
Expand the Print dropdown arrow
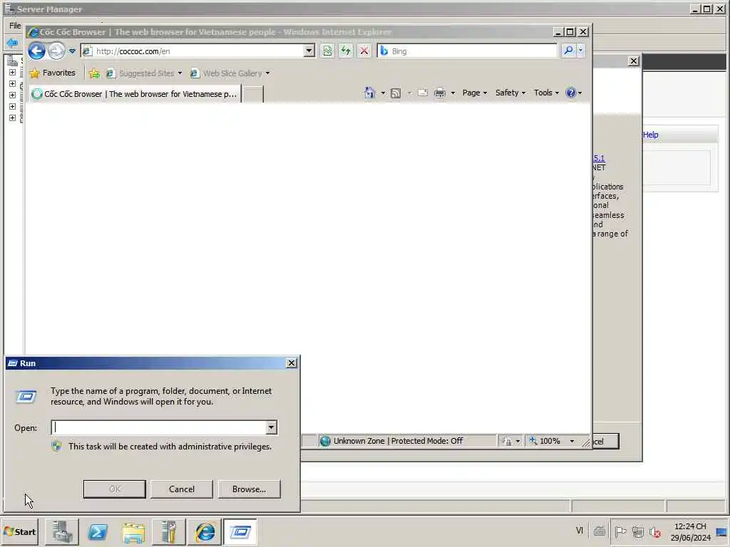coord(453,93)
